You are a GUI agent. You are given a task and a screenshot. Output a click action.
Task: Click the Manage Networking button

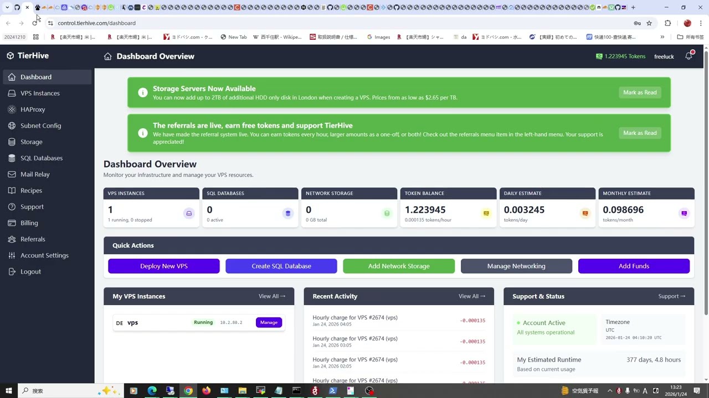[x=516, y=266]
